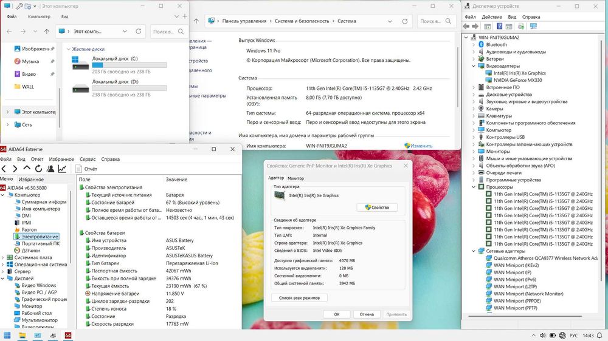The height and width of the screenshot is (341, 608).
Task: Open Действие menu in Device Manager
Action: pos(492,17)
